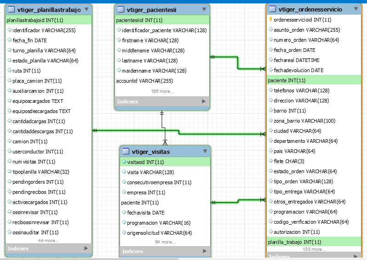Expand Indexes section of vtiger_pacientesii
This screenshot has width=367, height=260.
[204, 101]
